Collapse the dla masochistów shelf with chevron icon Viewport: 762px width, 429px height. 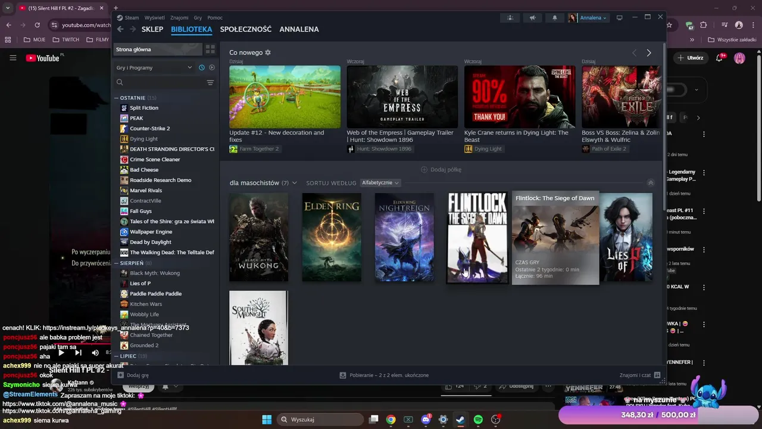pos(651,183)
